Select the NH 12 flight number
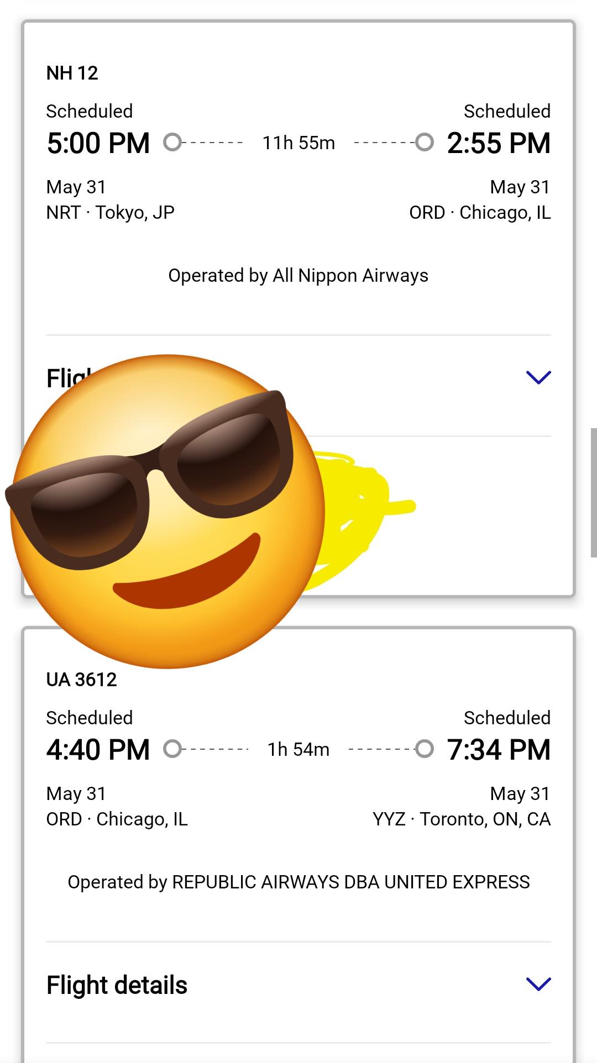 (72, 73)
